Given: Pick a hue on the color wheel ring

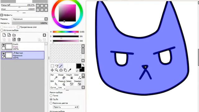Looking at the screenshot, I should pos(54,17).
